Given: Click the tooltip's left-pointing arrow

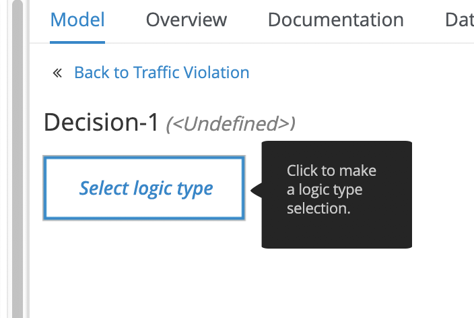Looking at the screenshot, I should click(255, 190).
